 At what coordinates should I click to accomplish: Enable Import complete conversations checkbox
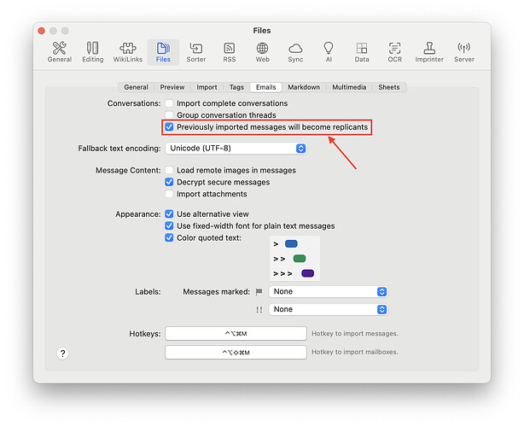point(169,103)
